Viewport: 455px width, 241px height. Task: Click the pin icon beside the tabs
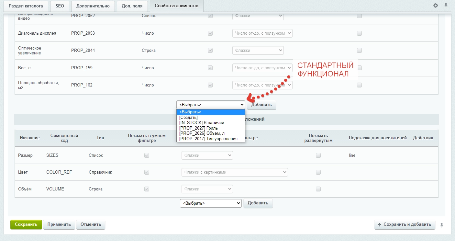coord(446,6)
